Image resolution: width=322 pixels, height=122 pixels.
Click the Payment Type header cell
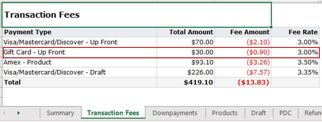(80, 32)
